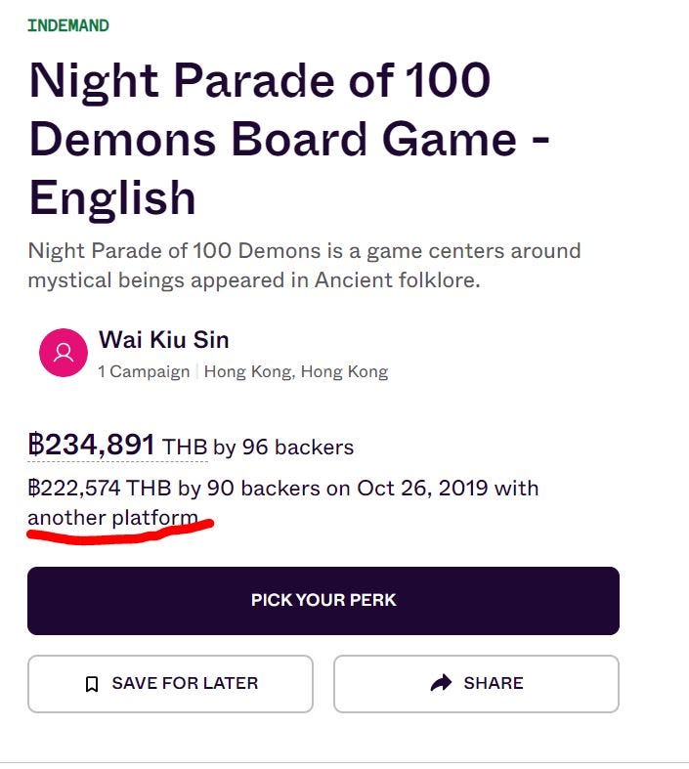Click the 'Hong Kong, Hong Kong' location
The height and width of the screenshot is (769, 689).
pyautogui.click(x=295, y=371)
